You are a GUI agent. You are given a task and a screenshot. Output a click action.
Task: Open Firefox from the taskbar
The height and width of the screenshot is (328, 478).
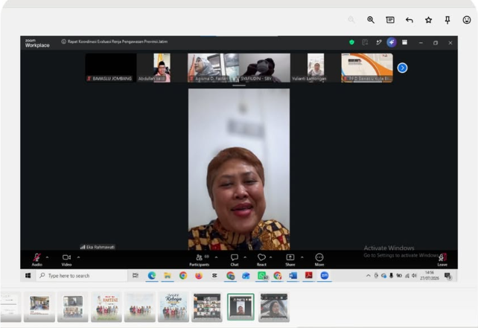click(x=199, y=276)
